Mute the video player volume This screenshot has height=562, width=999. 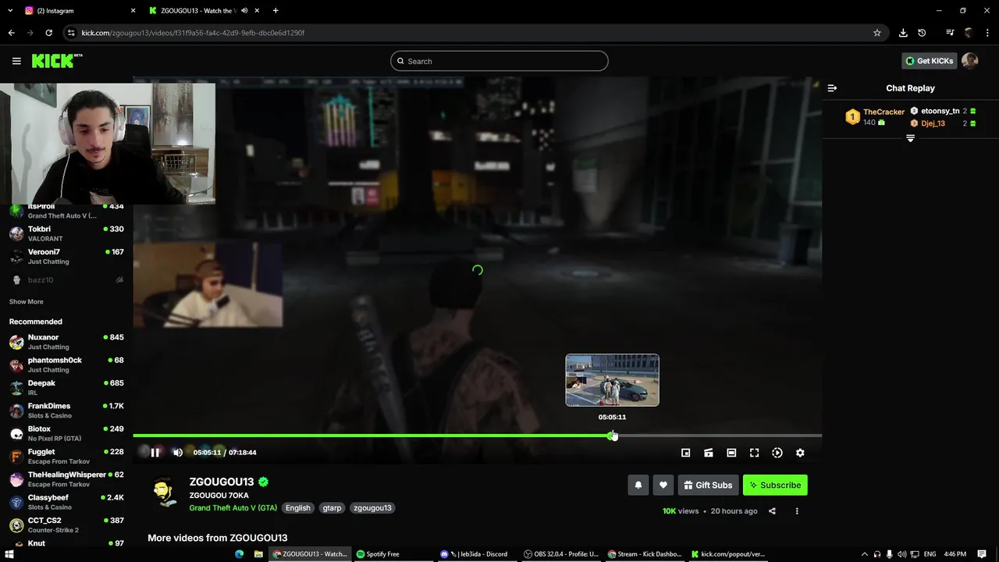coord(178,453)
